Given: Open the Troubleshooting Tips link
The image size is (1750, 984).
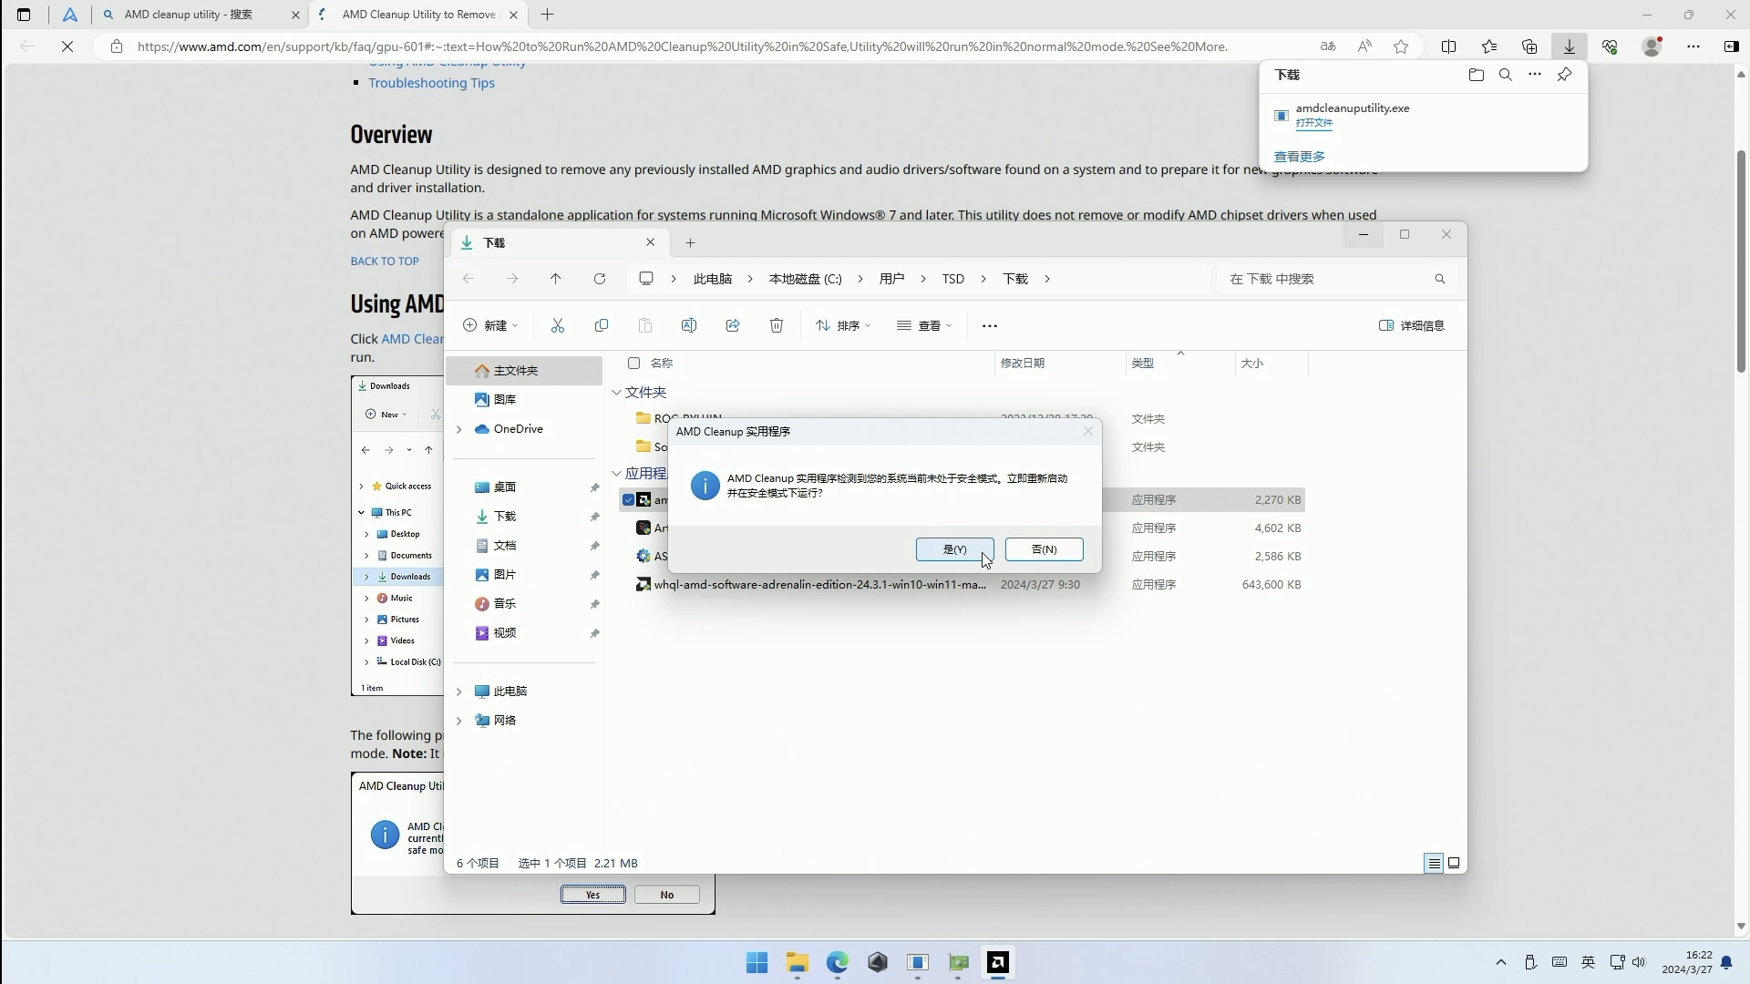Looking at the screenshot, I should [433, 82].
